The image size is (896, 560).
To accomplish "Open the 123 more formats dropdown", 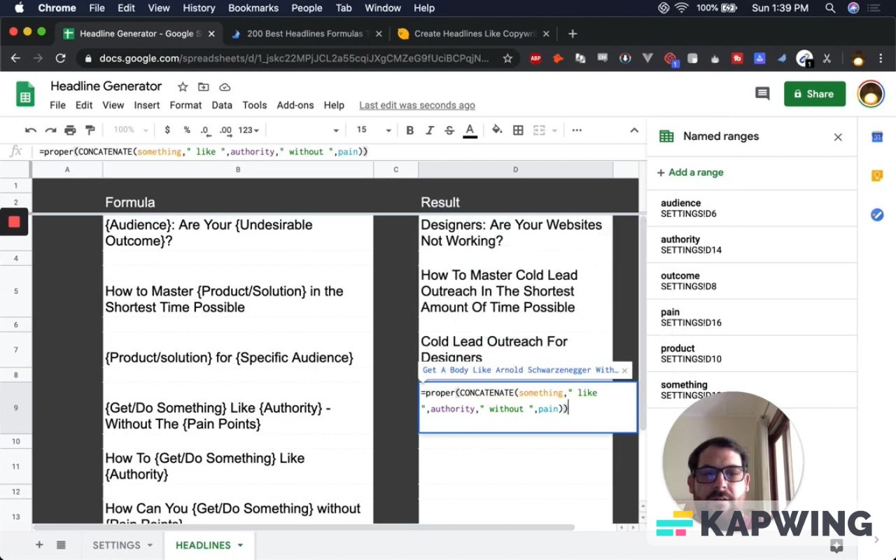I will coord(248,130).
